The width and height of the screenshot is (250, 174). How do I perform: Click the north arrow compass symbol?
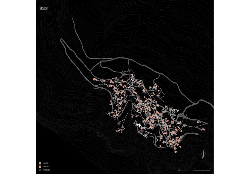tap(203, 154)
